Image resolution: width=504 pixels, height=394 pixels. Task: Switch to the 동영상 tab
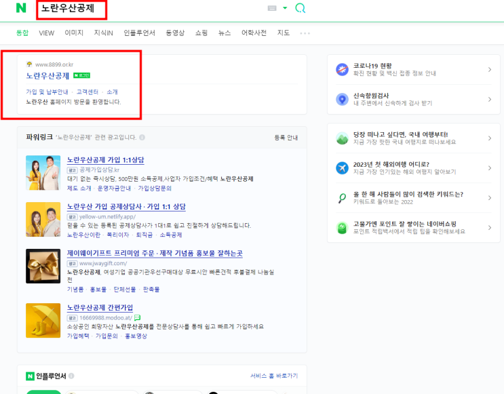175,33
